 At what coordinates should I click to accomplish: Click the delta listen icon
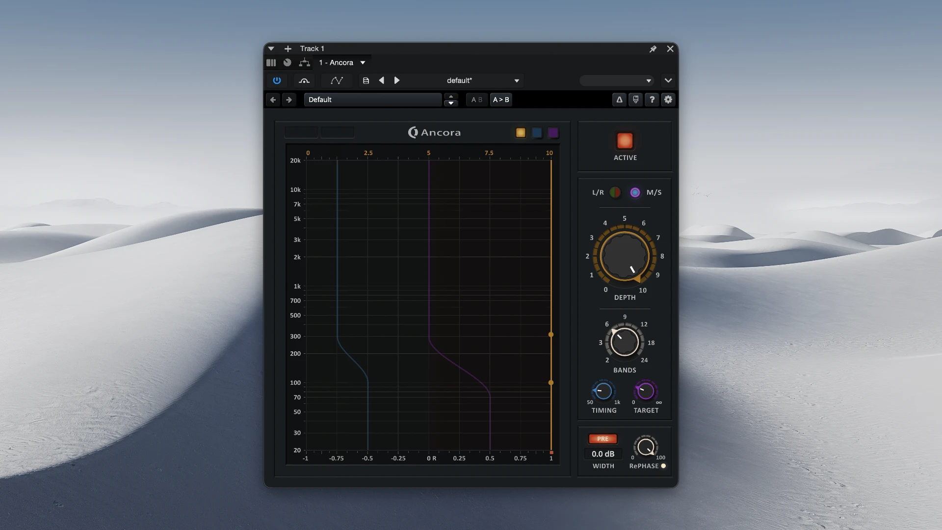click(619, 100)
